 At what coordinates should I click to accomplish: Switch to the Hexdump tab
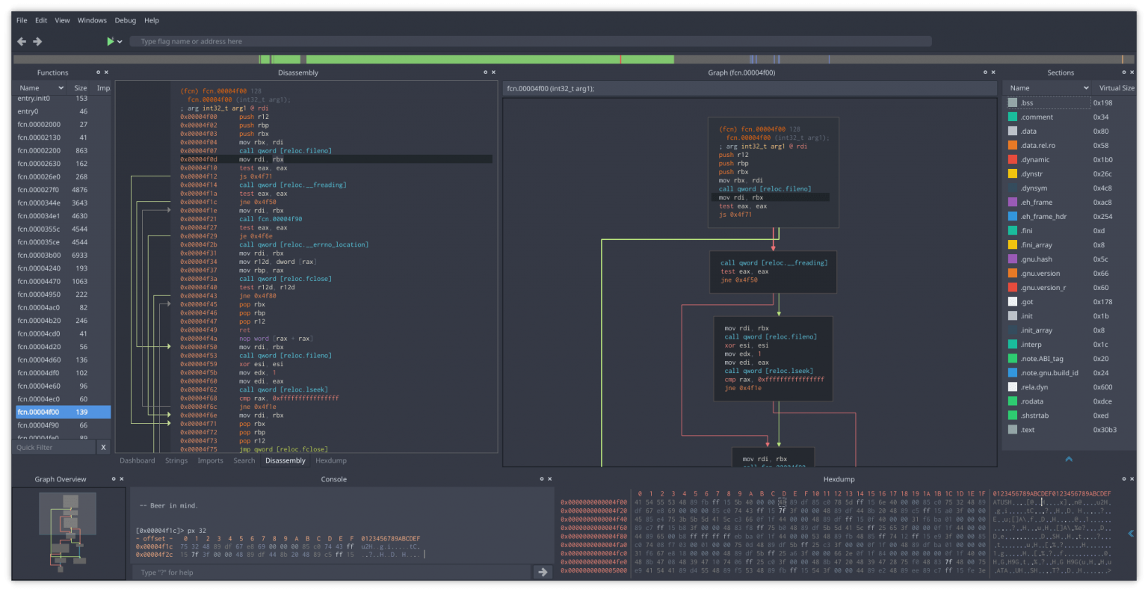click(x=330, y=460)
